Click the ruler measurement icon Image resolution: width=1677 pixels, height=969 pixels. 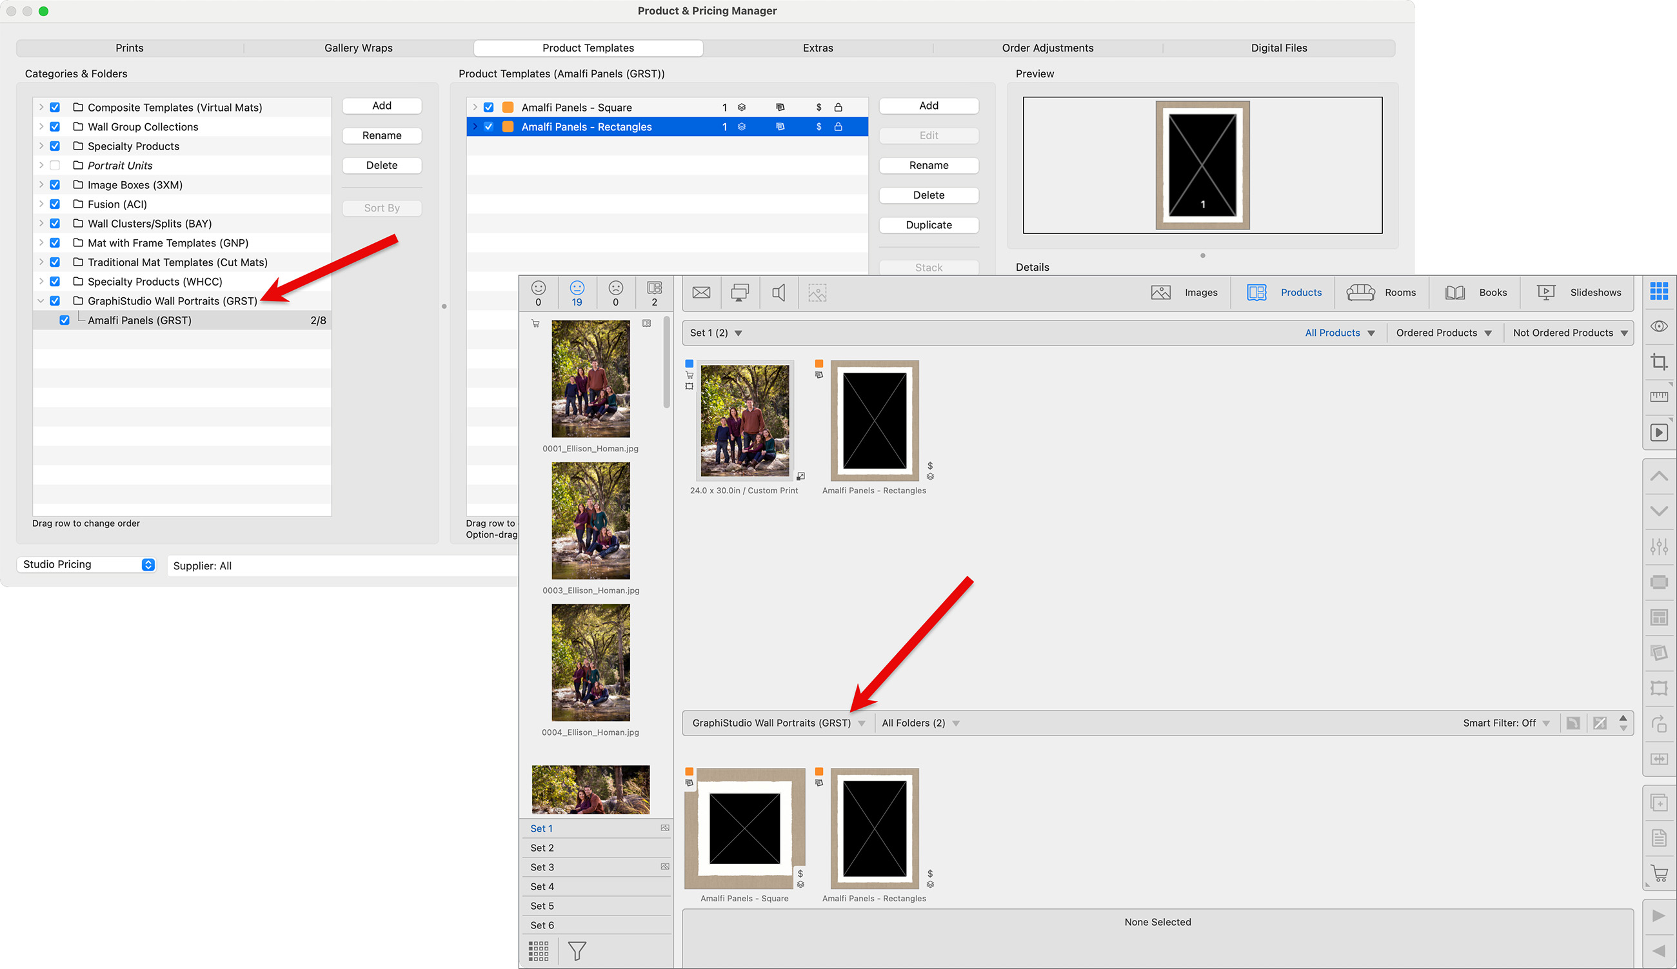pos(1658,397)
